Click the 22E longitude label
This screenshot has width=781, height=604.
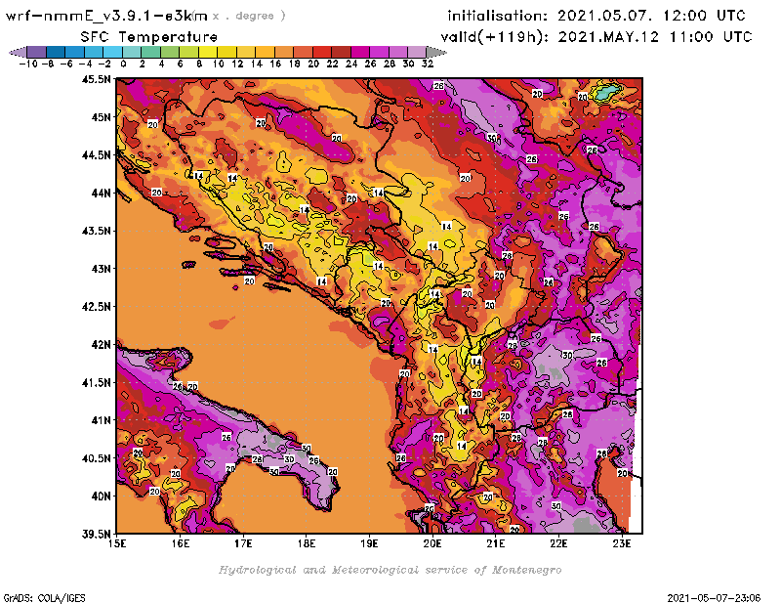coord(558,543)
